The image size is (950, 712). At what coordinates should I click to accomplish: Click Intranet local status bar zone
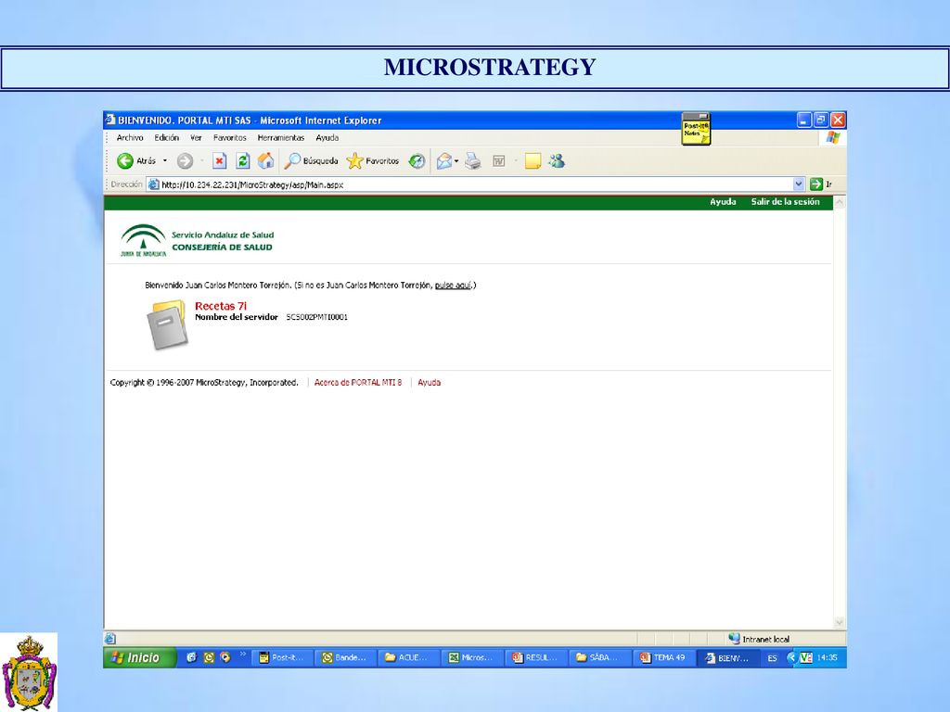[x=759, y=639]
